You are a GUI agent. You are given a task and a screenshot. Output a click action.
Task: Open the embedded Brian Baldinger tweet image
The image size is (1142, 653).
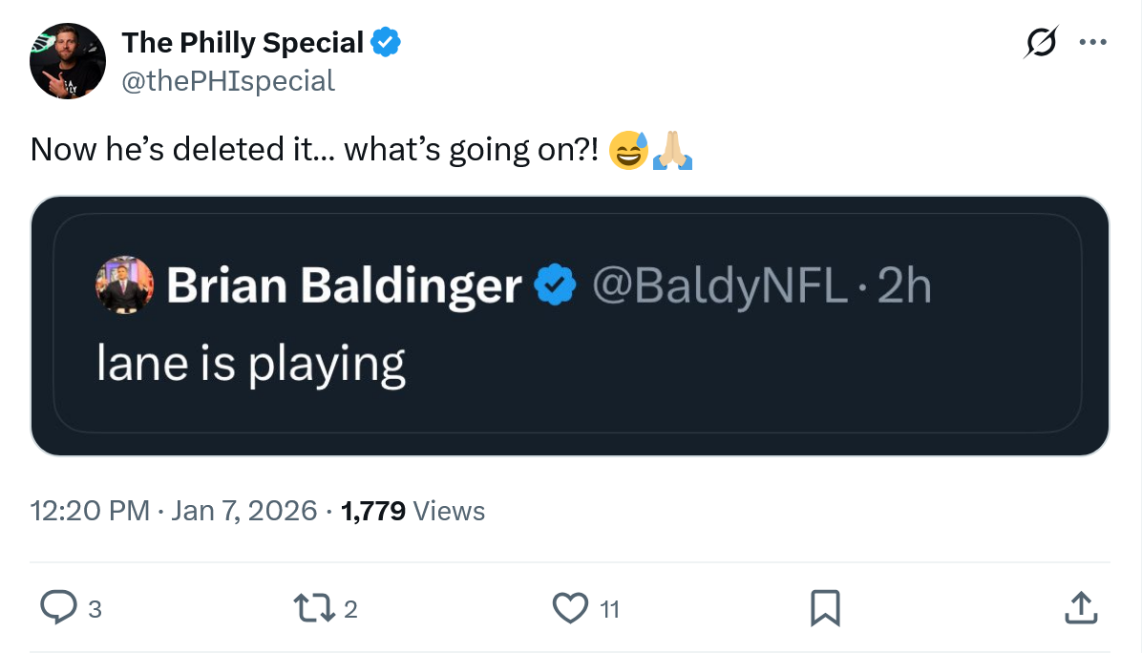[x=570, y=326]
